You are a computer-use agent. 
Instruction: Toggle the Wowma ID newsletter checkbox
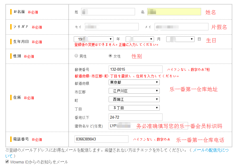pyautogui.click(x=7, y=162)
